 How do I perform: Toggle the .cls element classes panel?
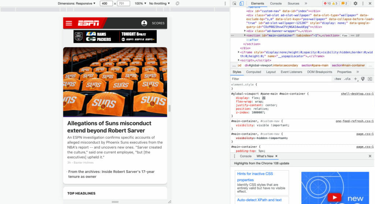[347, 79]
